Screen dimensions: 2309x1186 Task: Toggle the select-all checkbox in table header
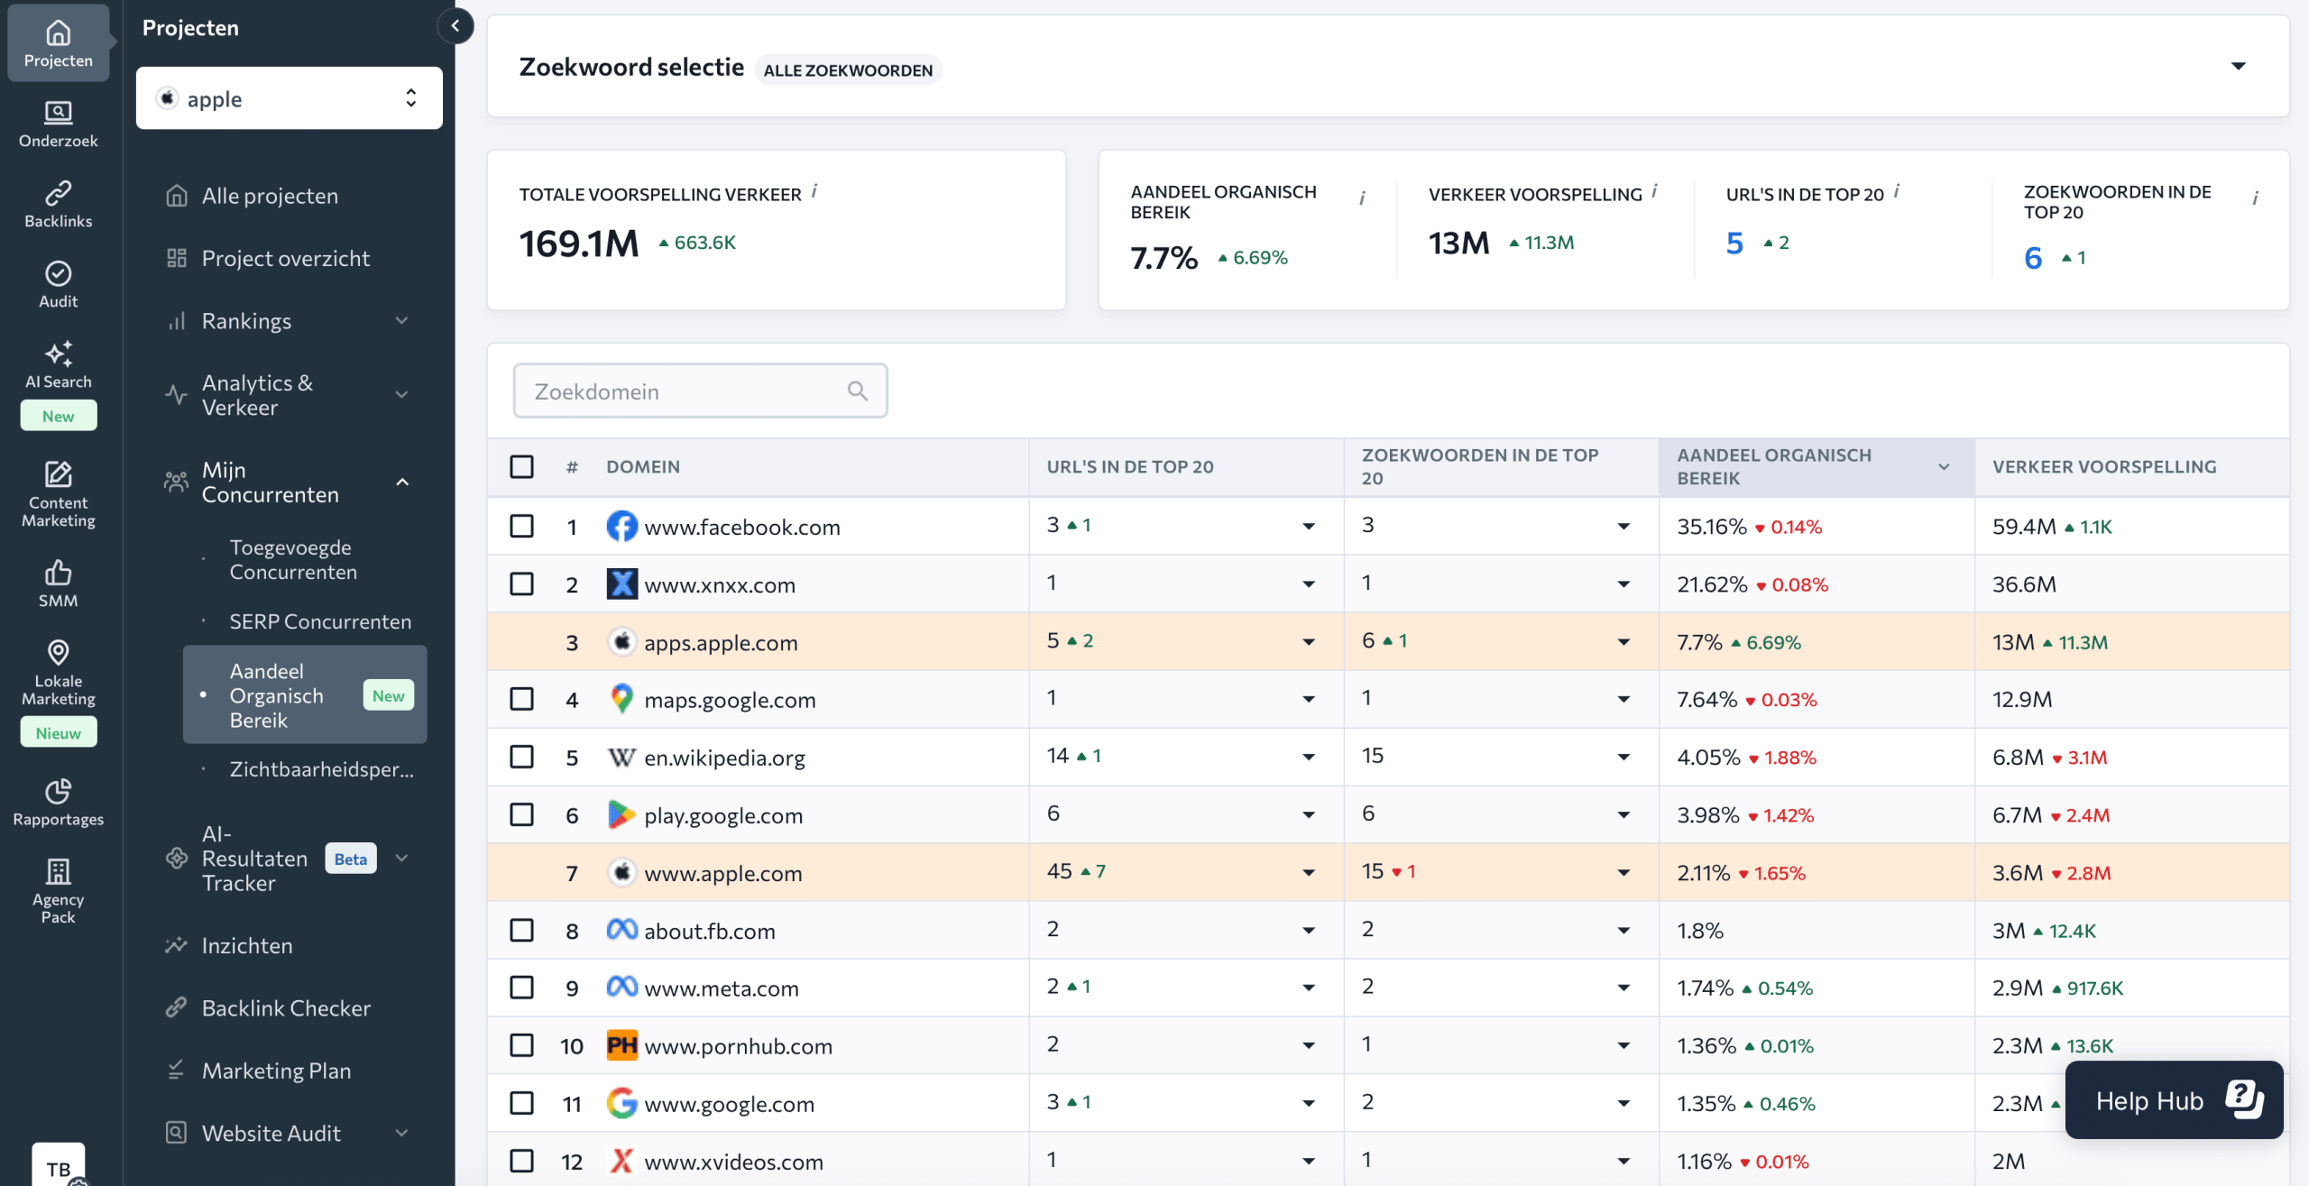521,466
